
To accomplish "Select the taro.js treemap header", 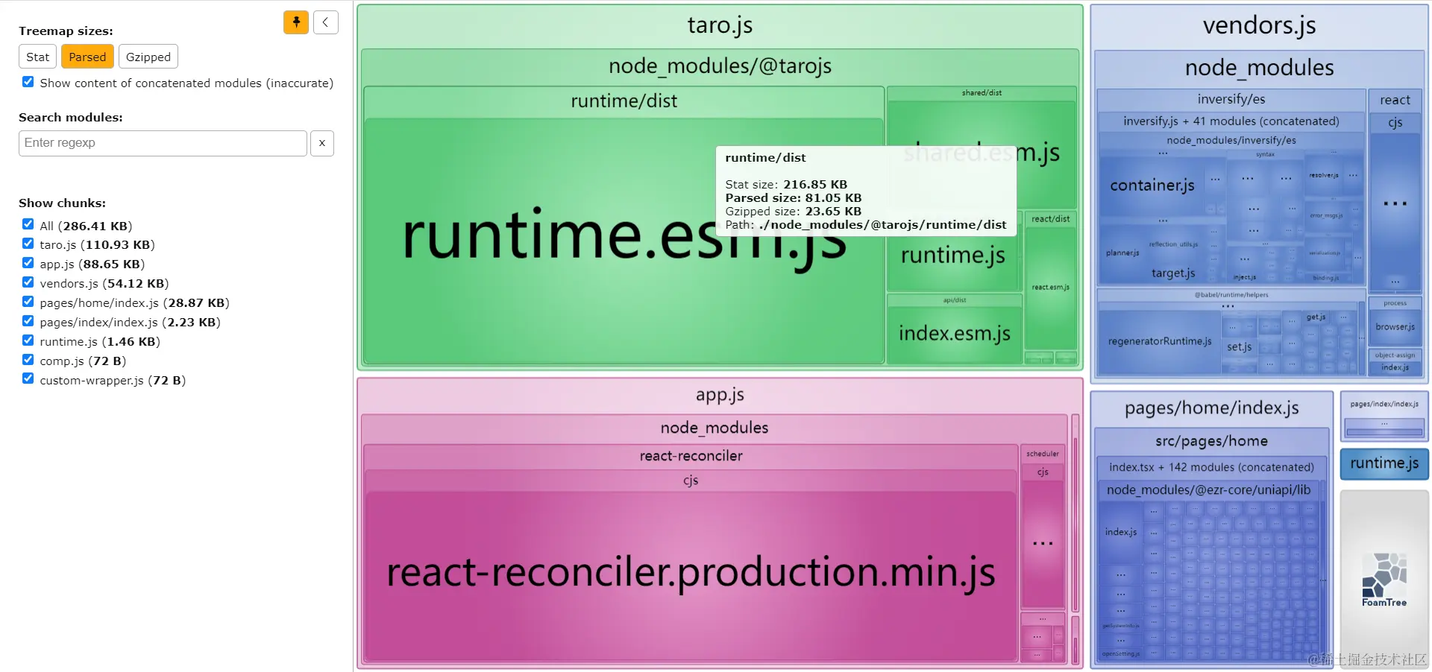I will coord(720,25).
